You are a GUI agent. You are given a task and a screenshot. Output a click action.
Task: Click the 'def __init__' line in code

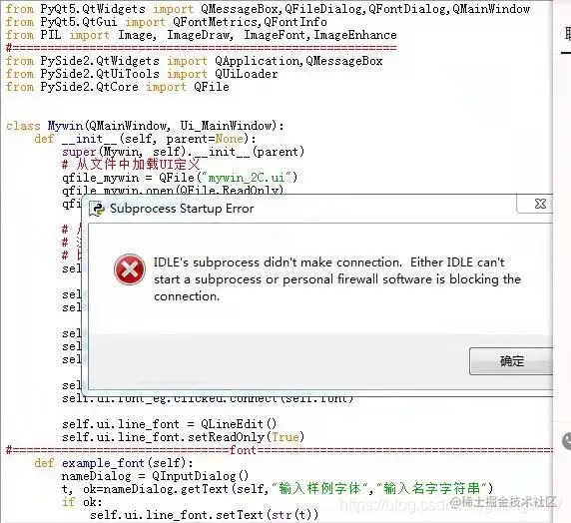coord(146,139)
